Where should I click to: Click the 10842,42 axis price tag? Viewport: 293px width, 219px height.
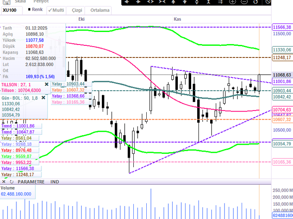tap(282, 97)
